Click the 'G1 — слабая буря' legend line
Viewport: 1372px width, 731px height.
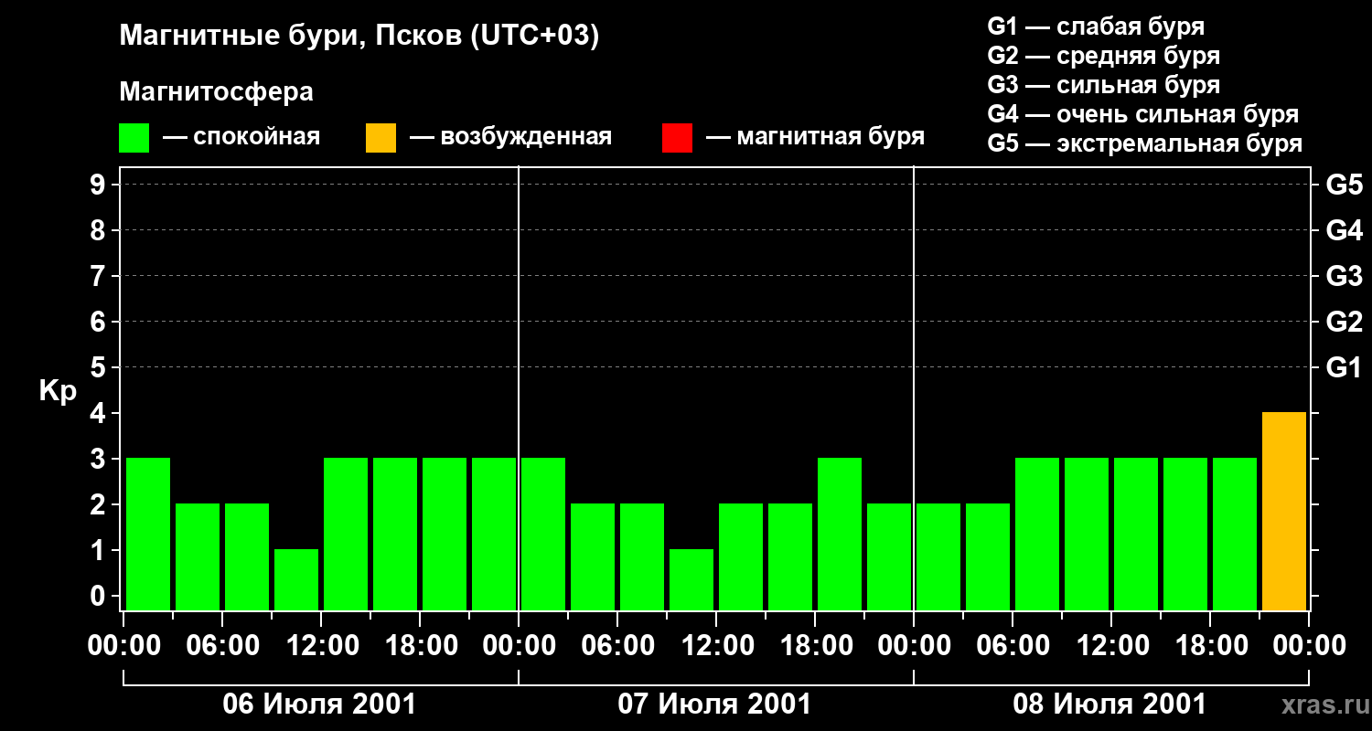click(1096, 26)
